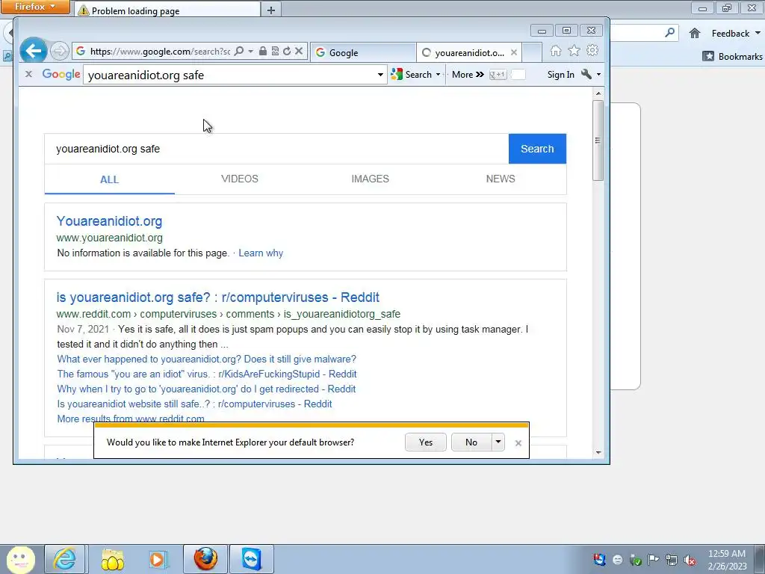Viewport: 765px width, 574px height.
Task: Select Firefox 'Problem loading page' tab
Action: point(167,10)
